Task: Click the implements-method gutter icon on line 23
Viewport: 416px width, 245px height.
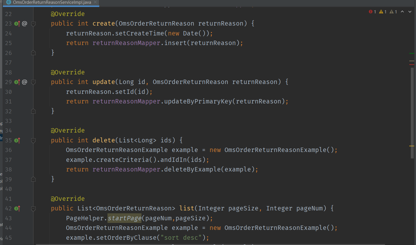Action: point(17,24)
